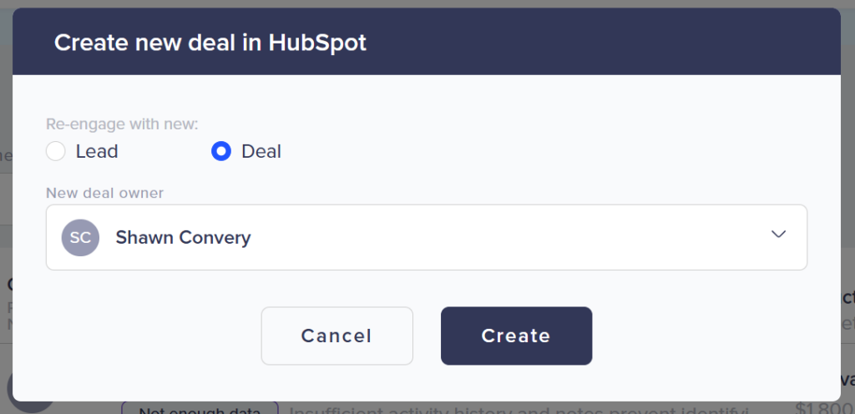
Task: Click the Deal option label
Action: (x=261, y=152)
